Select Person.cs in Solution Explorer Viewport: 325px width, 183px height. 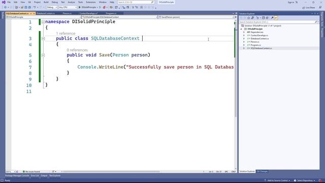coord(255,42)
